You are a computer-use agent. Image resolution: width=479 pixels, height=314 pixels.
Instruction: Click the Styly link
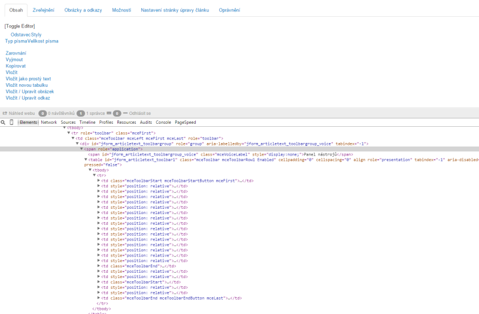[37, 35]
